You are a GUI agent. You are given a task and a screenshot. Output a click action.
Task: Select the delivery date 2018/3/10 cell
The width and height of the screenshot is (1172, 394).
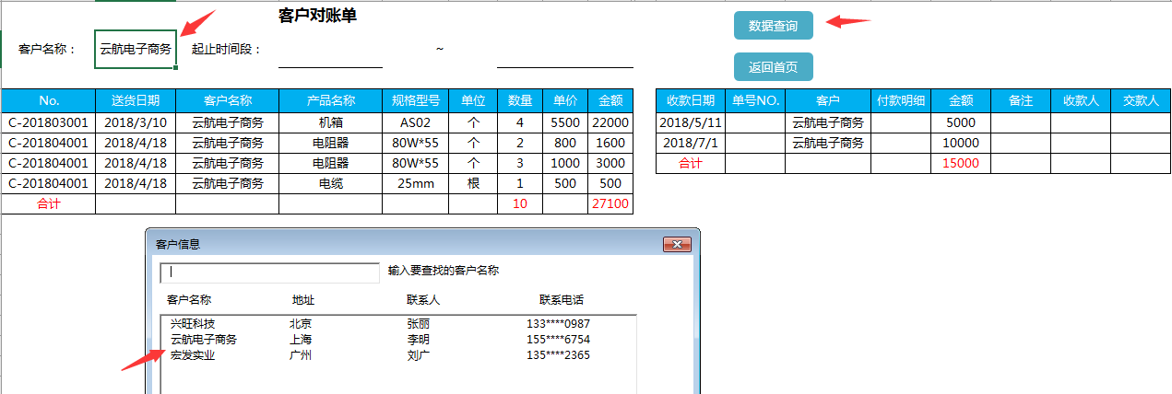click(136, 122)
